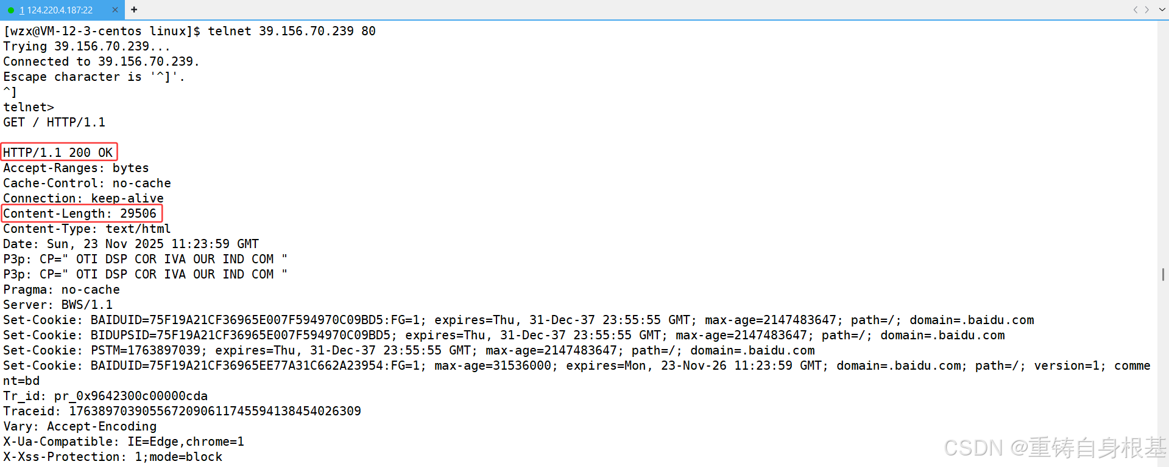Close the 124.220.4.187:22 session tab
1169x467 pixels.
115,10
